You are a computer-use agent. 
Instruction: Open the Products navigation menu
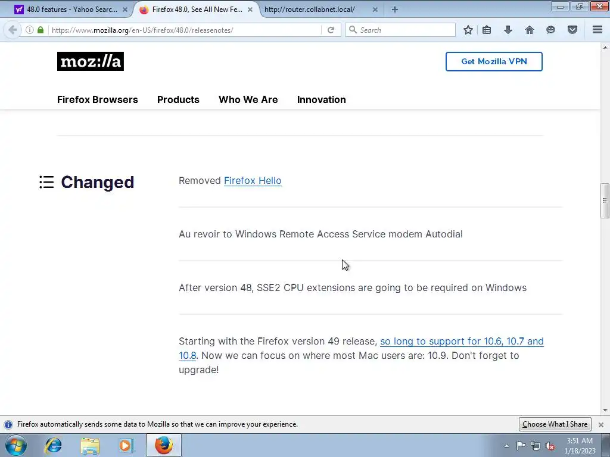[x=178, y=99]
